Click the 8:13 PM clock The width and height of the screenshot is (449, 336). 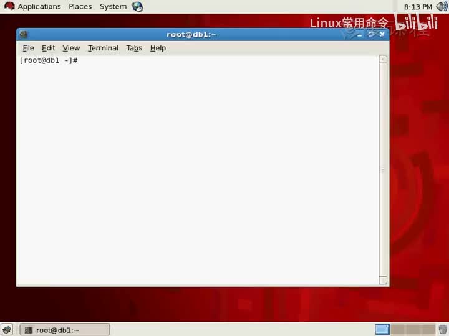[x=418, y=7]
